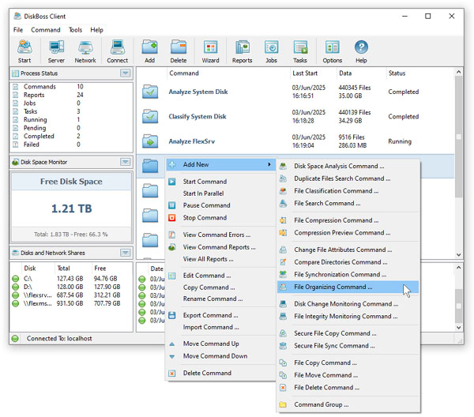The width and height of the screenshot is (474, 417).
Task: Open the Jobs toolbar icon
Action: click(271, 51)
